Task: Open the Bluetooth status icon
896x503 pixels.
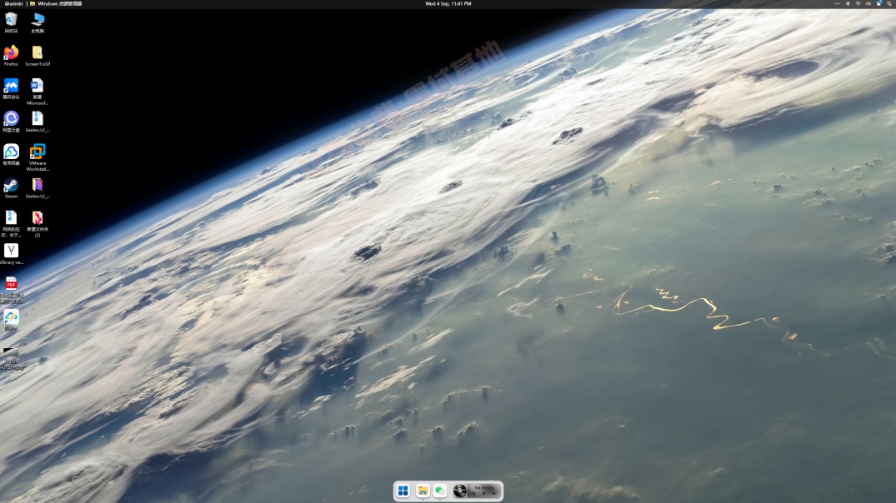Action: point(848,3)
